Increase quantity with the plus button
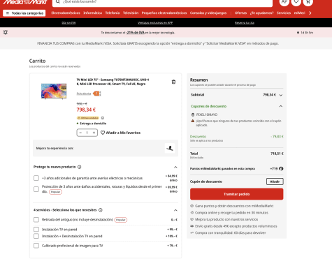This screenshot has height=259, width=332. (x=94, y=133)
